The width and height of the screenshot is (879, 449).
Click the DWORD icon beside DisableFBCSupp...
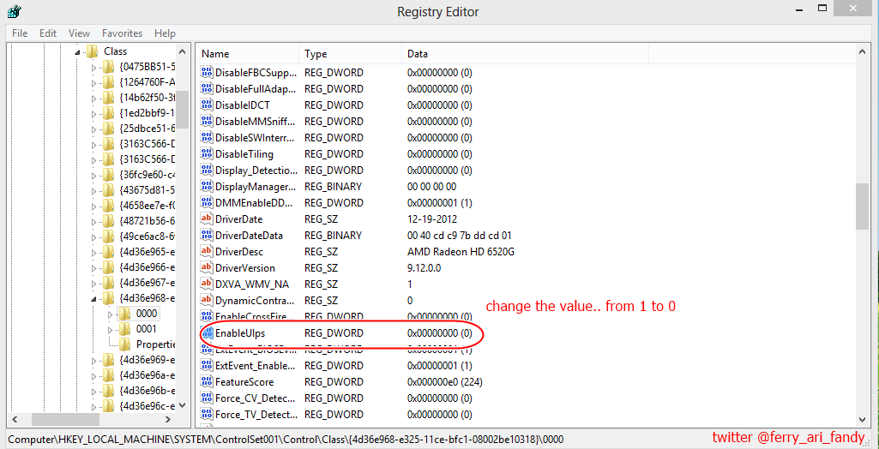(x=207, y=72)
